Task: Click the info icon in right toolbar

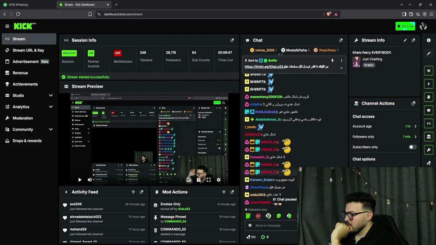Action: point(429,40)
